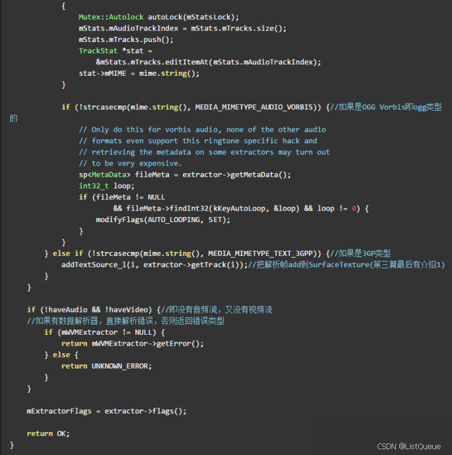
Task: Click the Chinese comment mentioning 'OGG Vorbis'
Action: (386, 108)
